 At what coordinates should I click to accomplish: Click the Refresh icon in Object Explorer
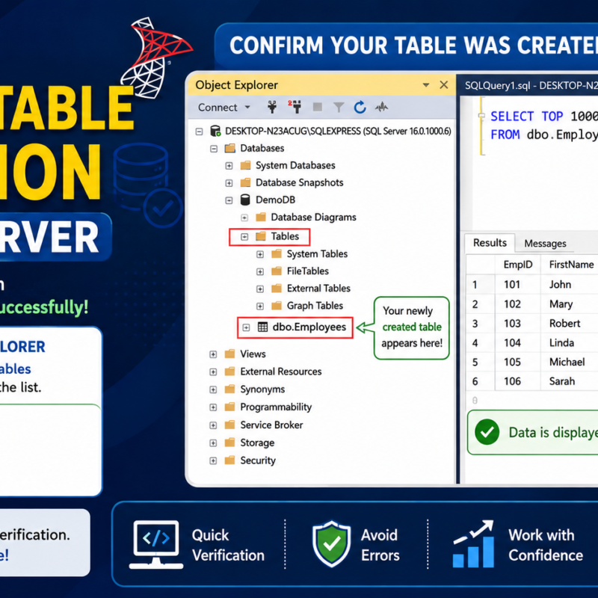[360, 108]
